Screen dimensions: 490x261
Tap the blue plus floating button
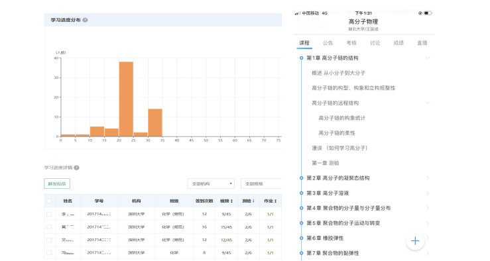tap(415, 240)
